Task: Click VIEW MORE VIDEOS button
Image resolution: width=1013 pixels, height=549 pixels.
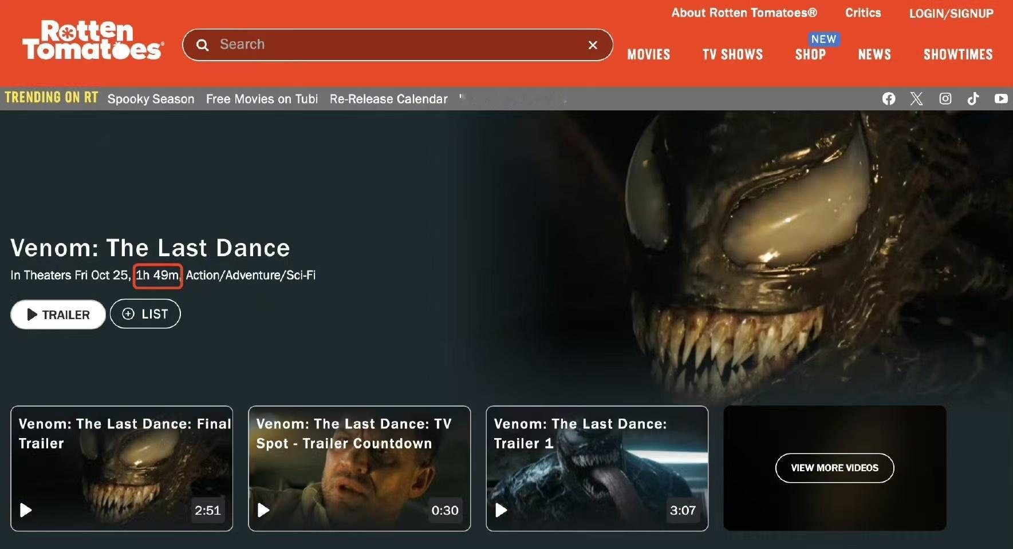Action: 834,468
